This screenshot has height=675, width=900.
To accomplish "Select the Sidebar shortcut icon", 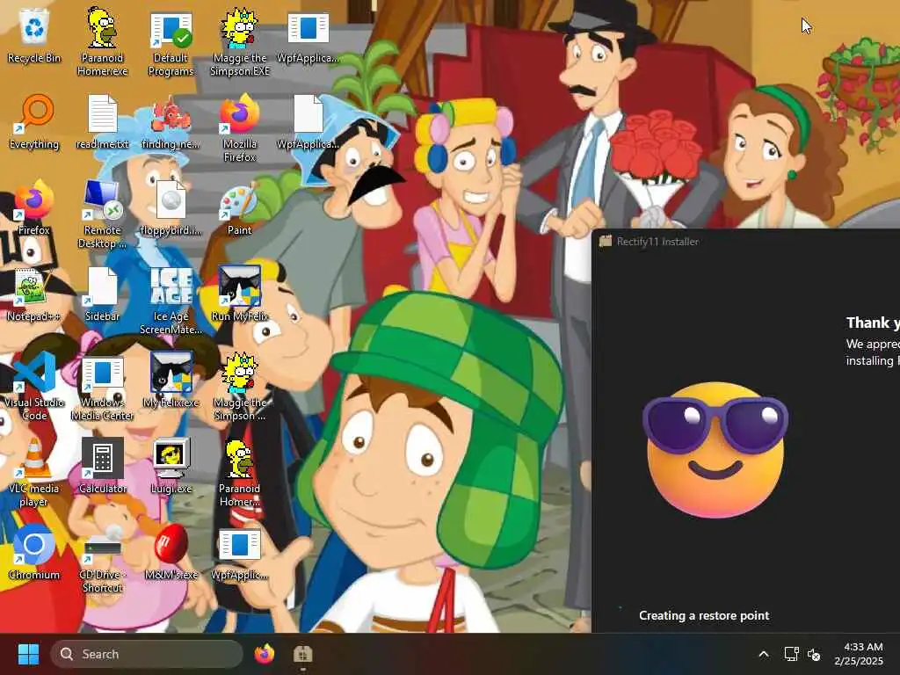I will pos(102,294).
